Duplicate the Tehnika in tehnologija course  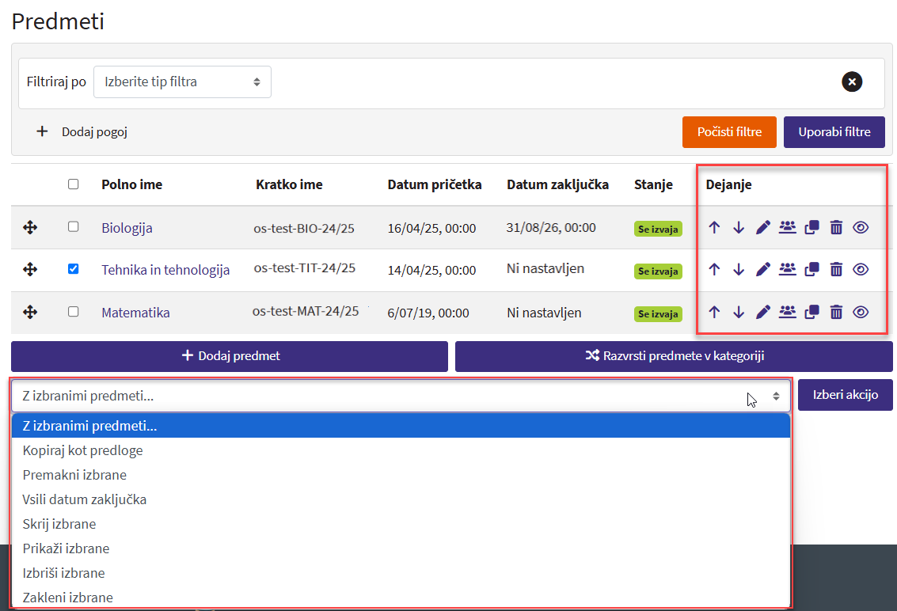811,270
